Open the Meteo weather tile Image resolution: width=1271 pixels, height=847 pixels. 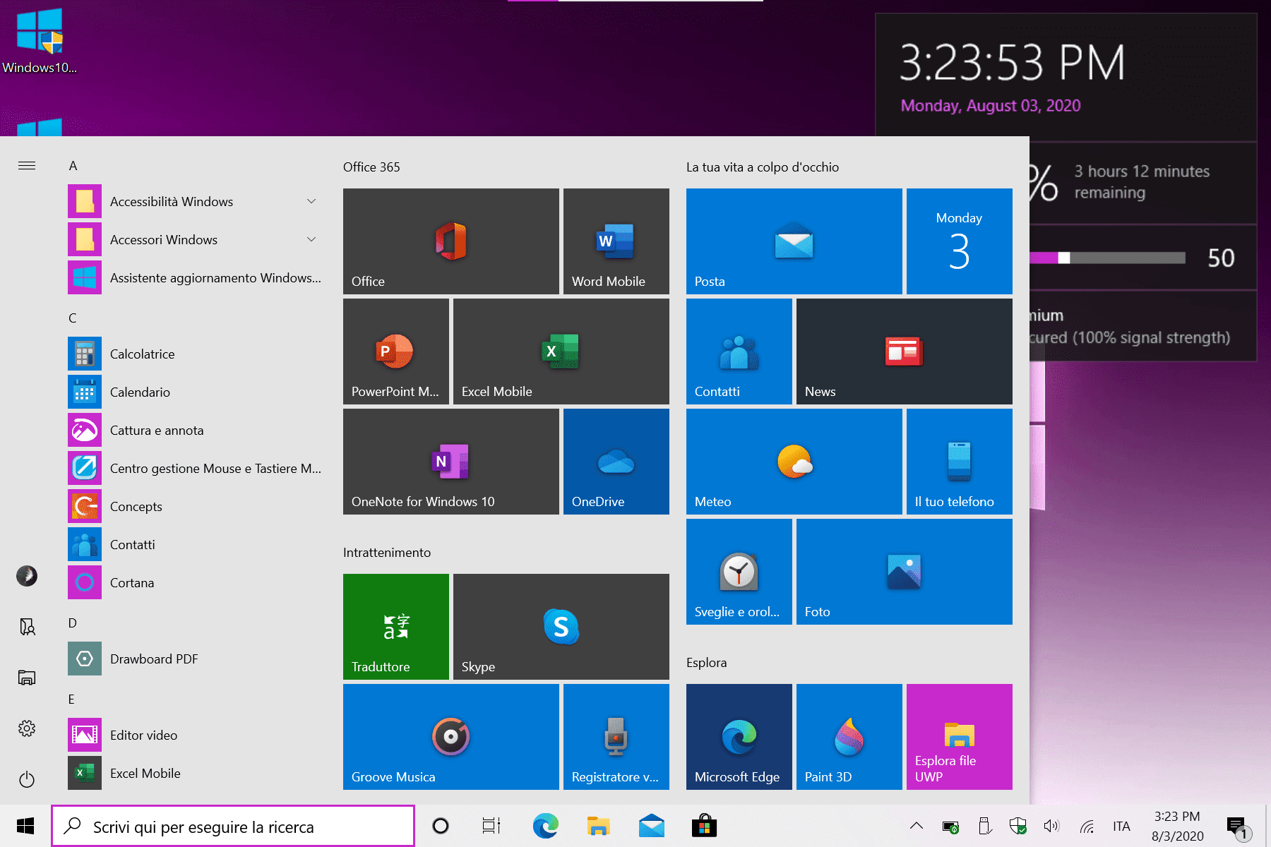(x=794, y=461)
